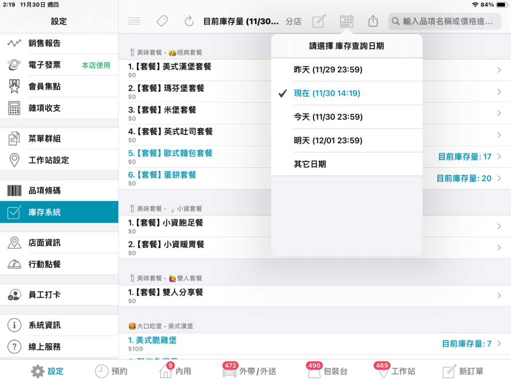Switch to the 預約 tab
This screenshot has height=383, width=511.
tap(111, 371)
